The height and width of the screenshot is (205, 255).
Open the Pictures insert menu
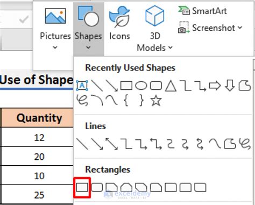point(55,29)
